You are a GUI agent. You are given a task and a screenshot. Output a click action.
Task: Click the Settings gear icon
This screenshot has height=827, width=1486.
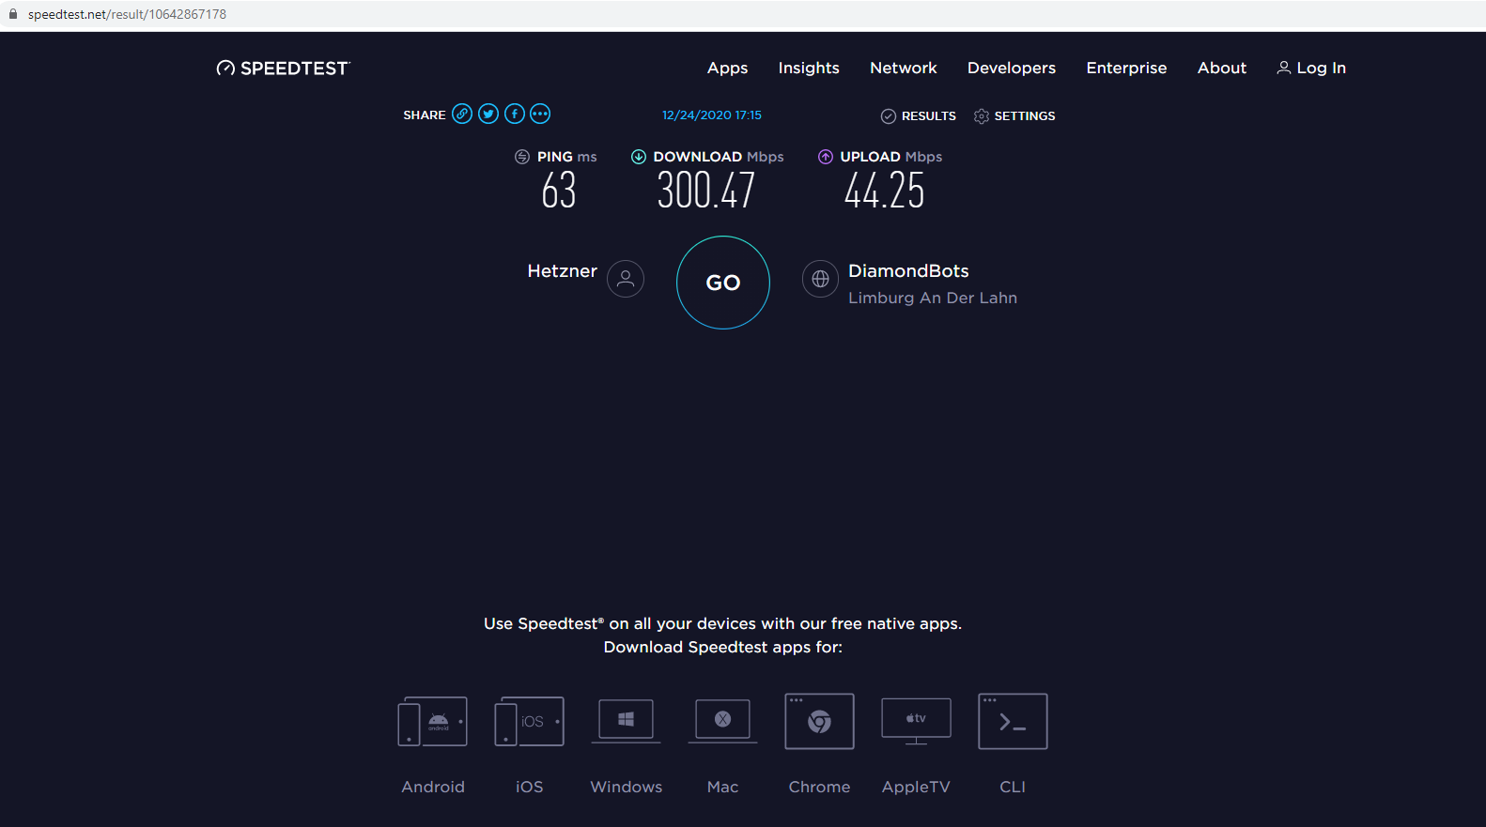(x=982, y=116)
